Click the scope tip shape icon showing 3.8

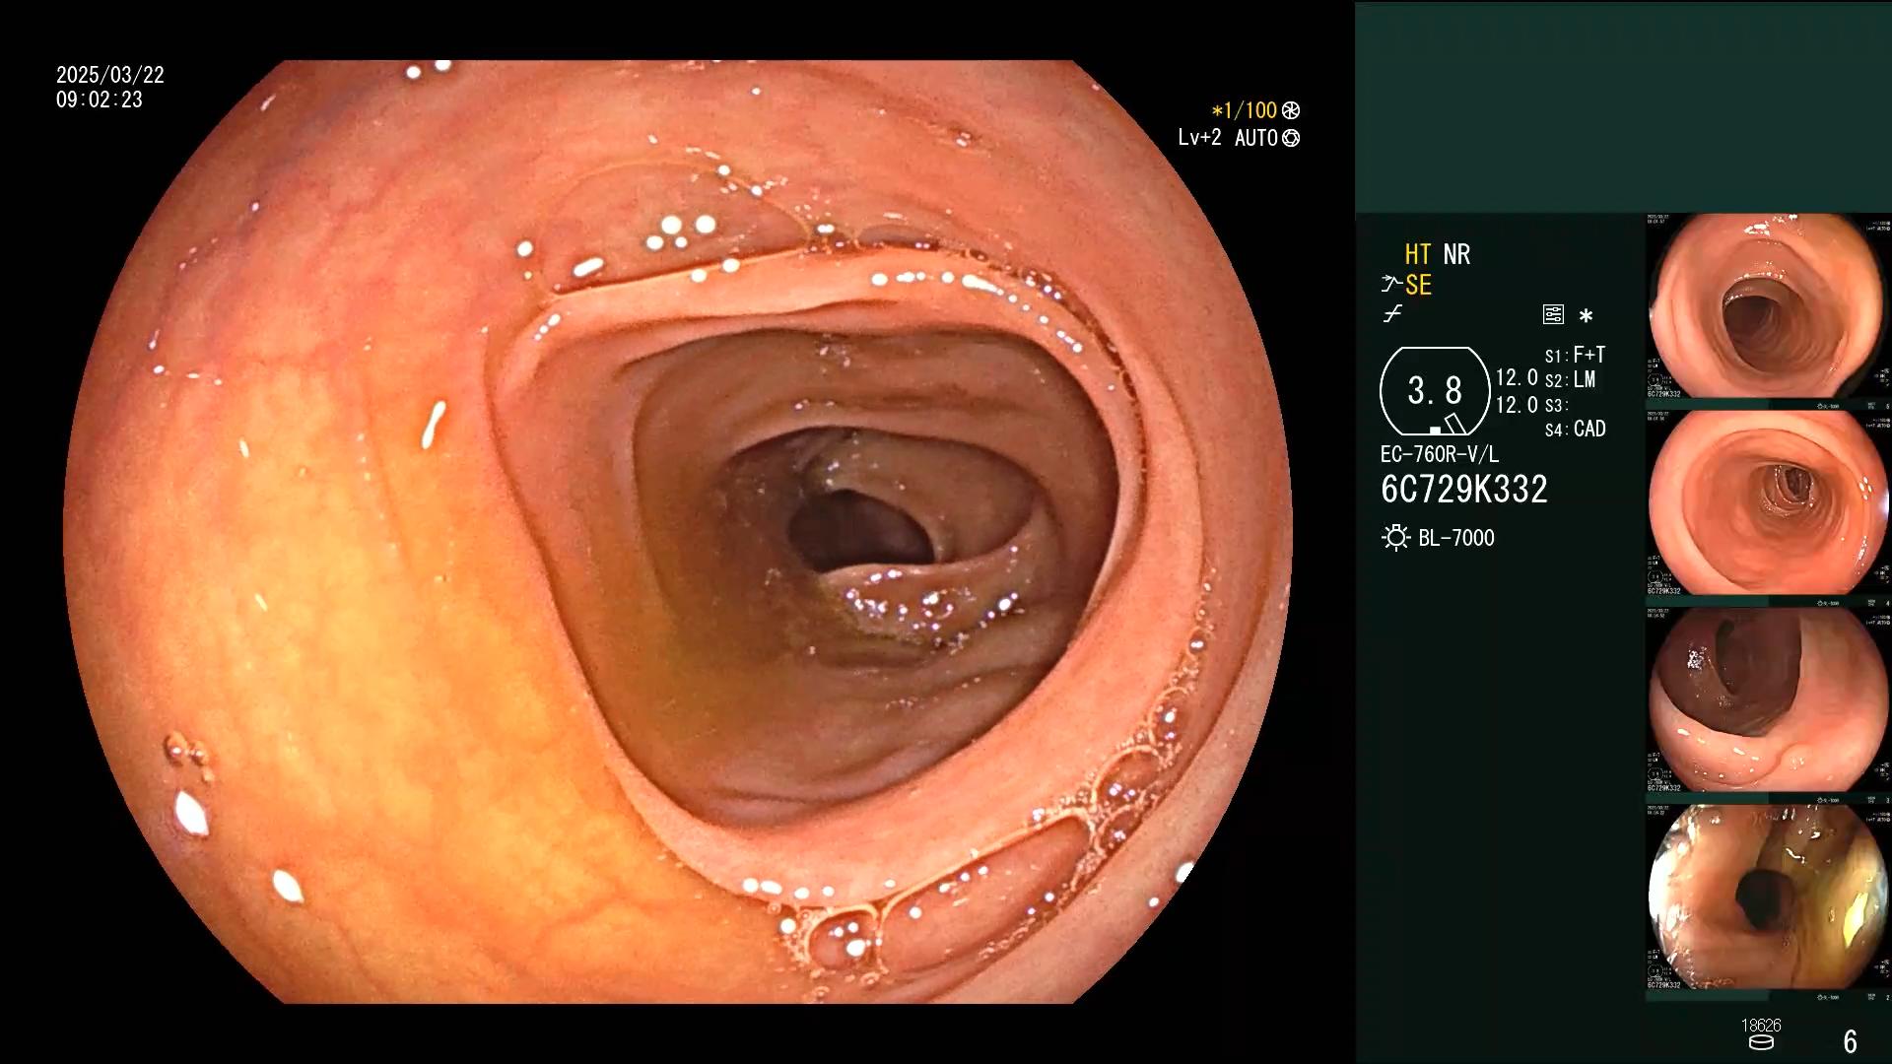[1435, 391]
